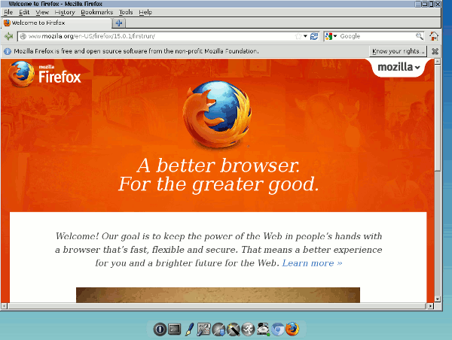Open the History menu
The height and width of the screenshot is (340, 452).
click(x=65, y=12)
